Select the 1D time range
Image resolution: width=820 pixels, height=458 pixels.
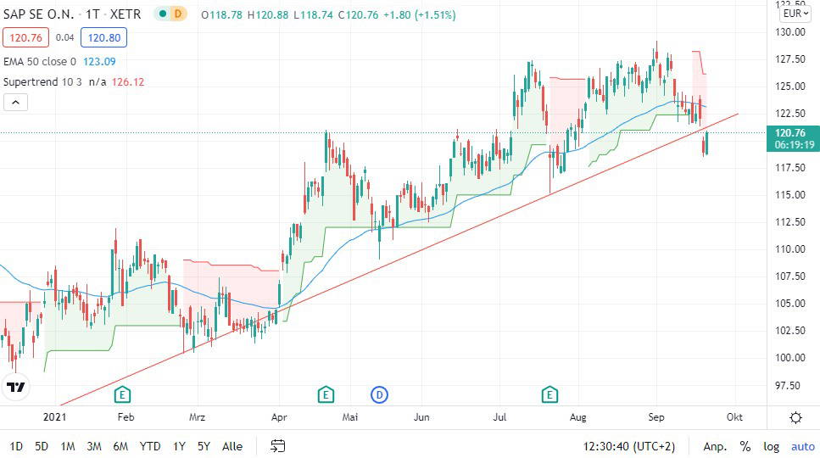pos(16,446)
